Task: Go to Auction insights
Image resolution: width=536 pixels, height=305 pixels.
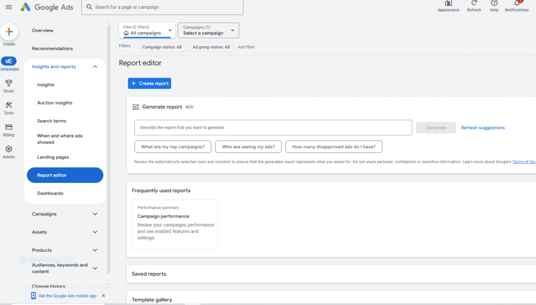Action: click(x=54, y=103)
